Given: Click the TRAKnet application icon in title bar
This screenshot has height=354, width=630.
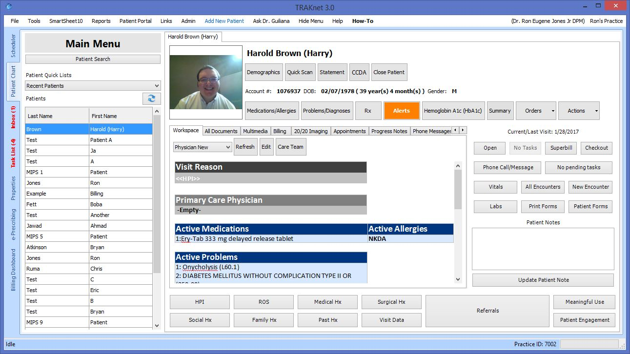Looking at the screenshot, I should pos(8,7).
